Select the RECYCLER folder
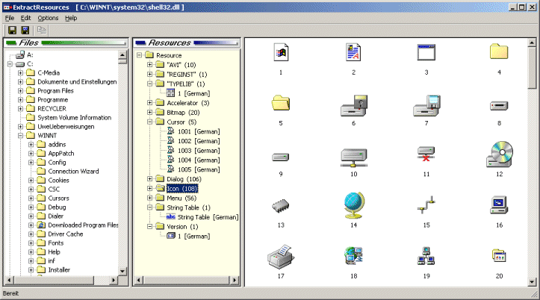Viewport: 540px width, 300px height. tap(52, 109)
